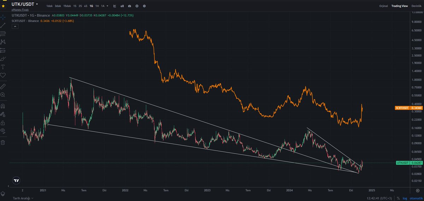Open the Fibonacci retracement tool
The height and width of the screenshot is (201, 424).
pos(3,34)
